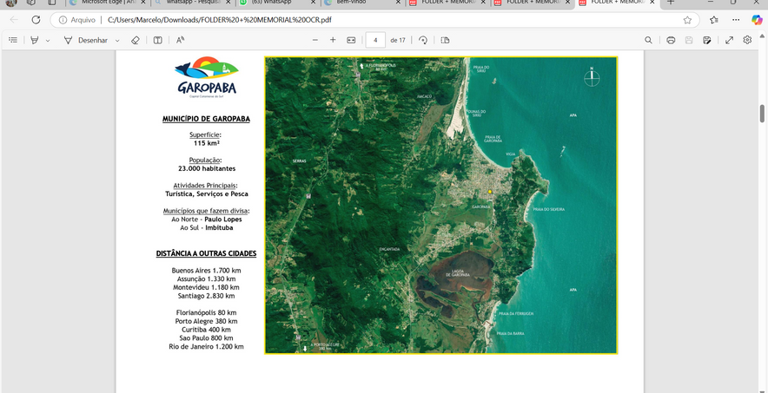Click the text Buenos Aires 1.700 km
768x393 pixels.
click(x=206, y=271)
